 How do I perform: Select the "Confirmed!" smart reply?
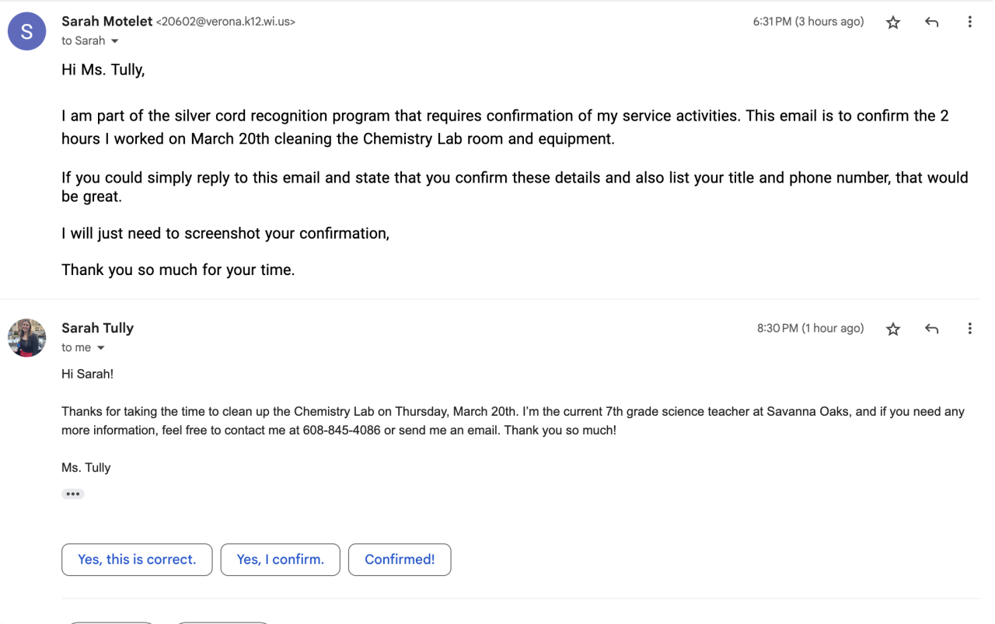(x=400, y=560)
